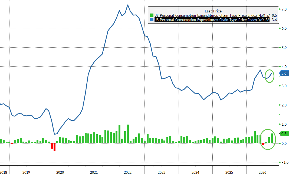Click the 2024 year label on the time axis
This screenshot has height=174, width=289.
(195, 172)
